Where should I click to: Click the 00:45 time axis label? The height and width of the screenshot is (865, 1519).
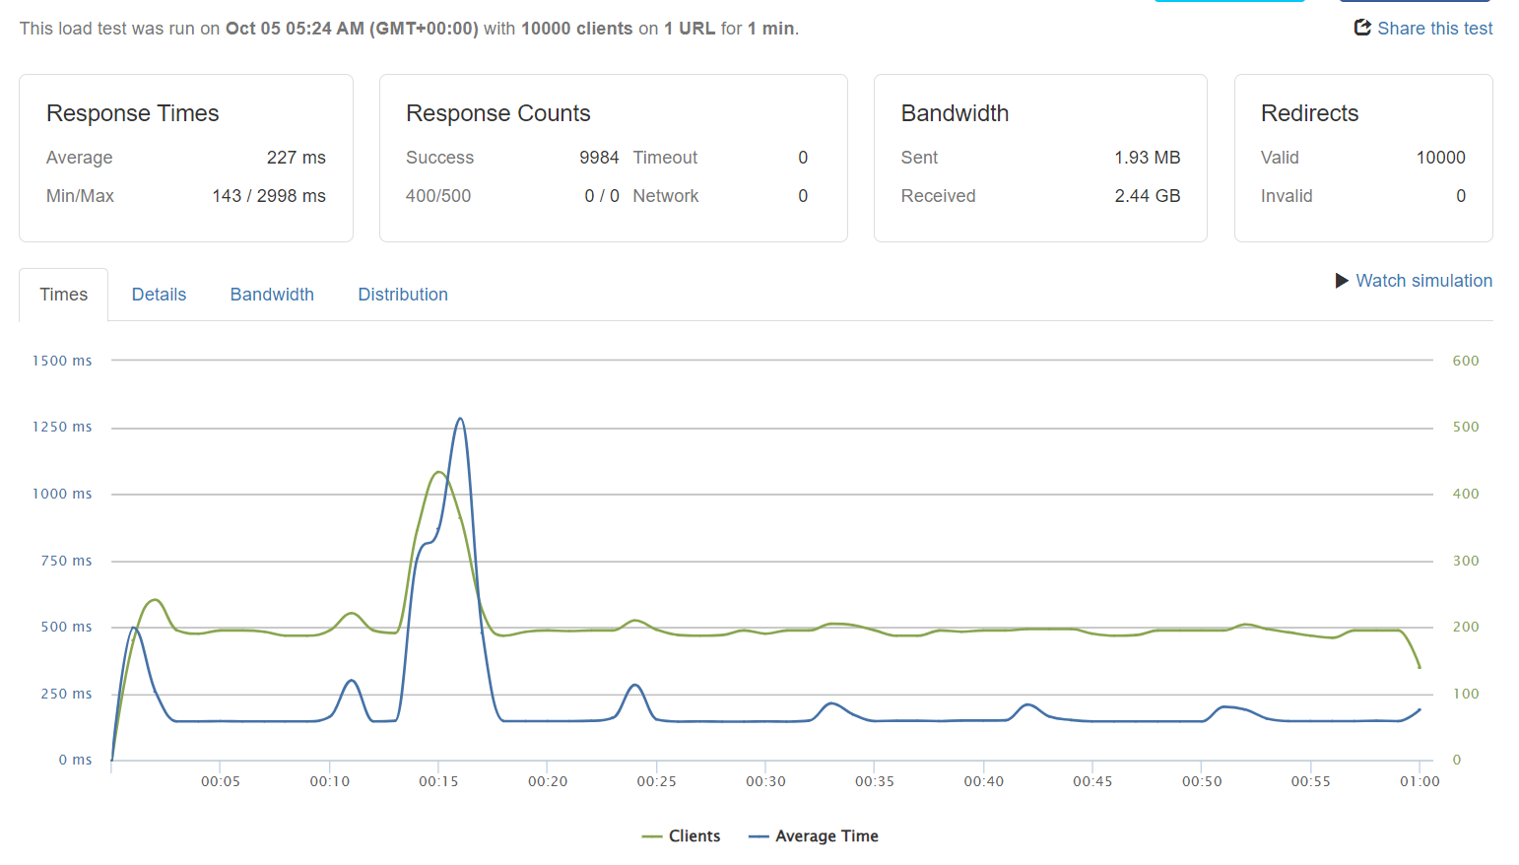(1092, 781)
